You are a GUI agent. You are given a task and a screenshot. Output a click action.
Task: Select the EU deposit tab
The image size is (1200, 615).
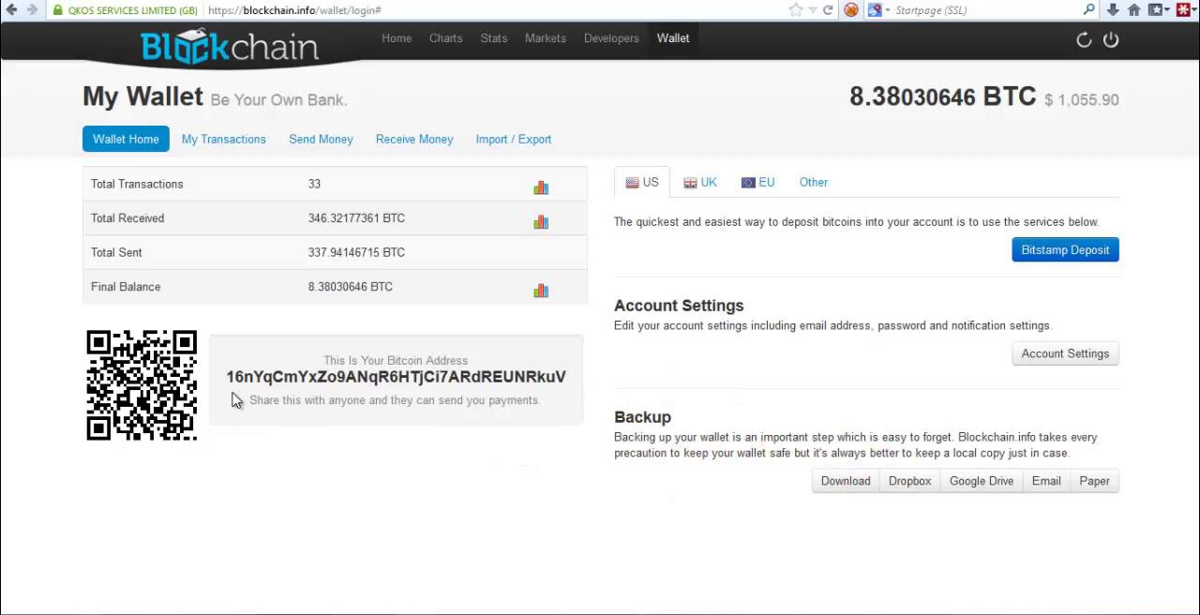coord(757,182)
